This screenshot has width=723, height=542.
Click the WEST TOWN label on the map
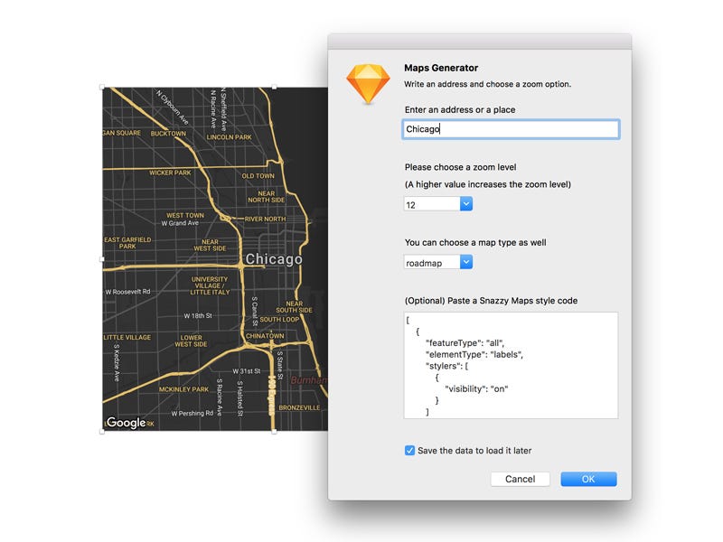(x=185, y=215)
